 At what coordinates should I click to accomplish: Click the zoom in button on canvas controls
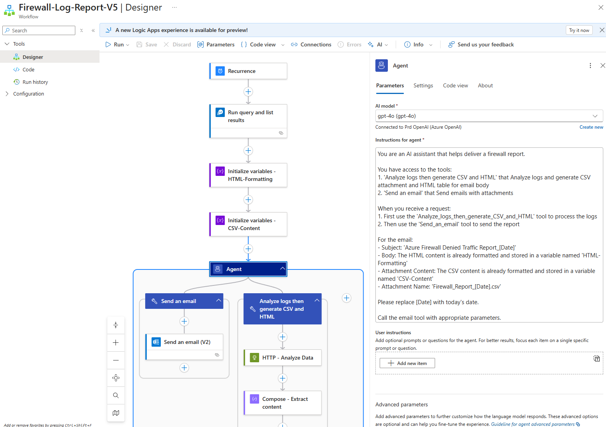116,343
